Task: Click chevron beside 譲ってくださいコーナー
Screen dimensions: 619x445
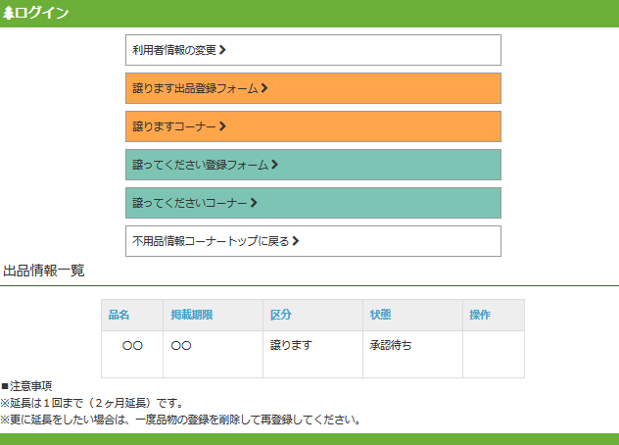Action: 254,203
